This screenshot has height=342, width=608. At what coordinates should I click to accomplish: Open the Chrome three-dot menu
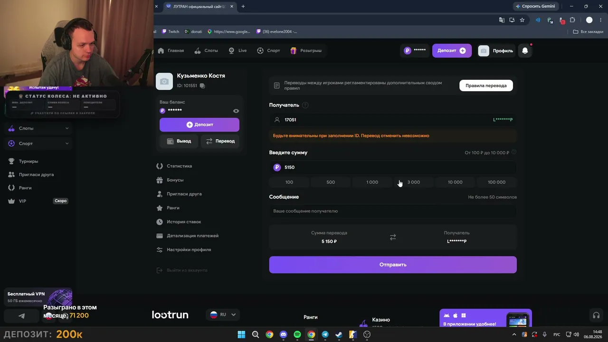(601, 20)
